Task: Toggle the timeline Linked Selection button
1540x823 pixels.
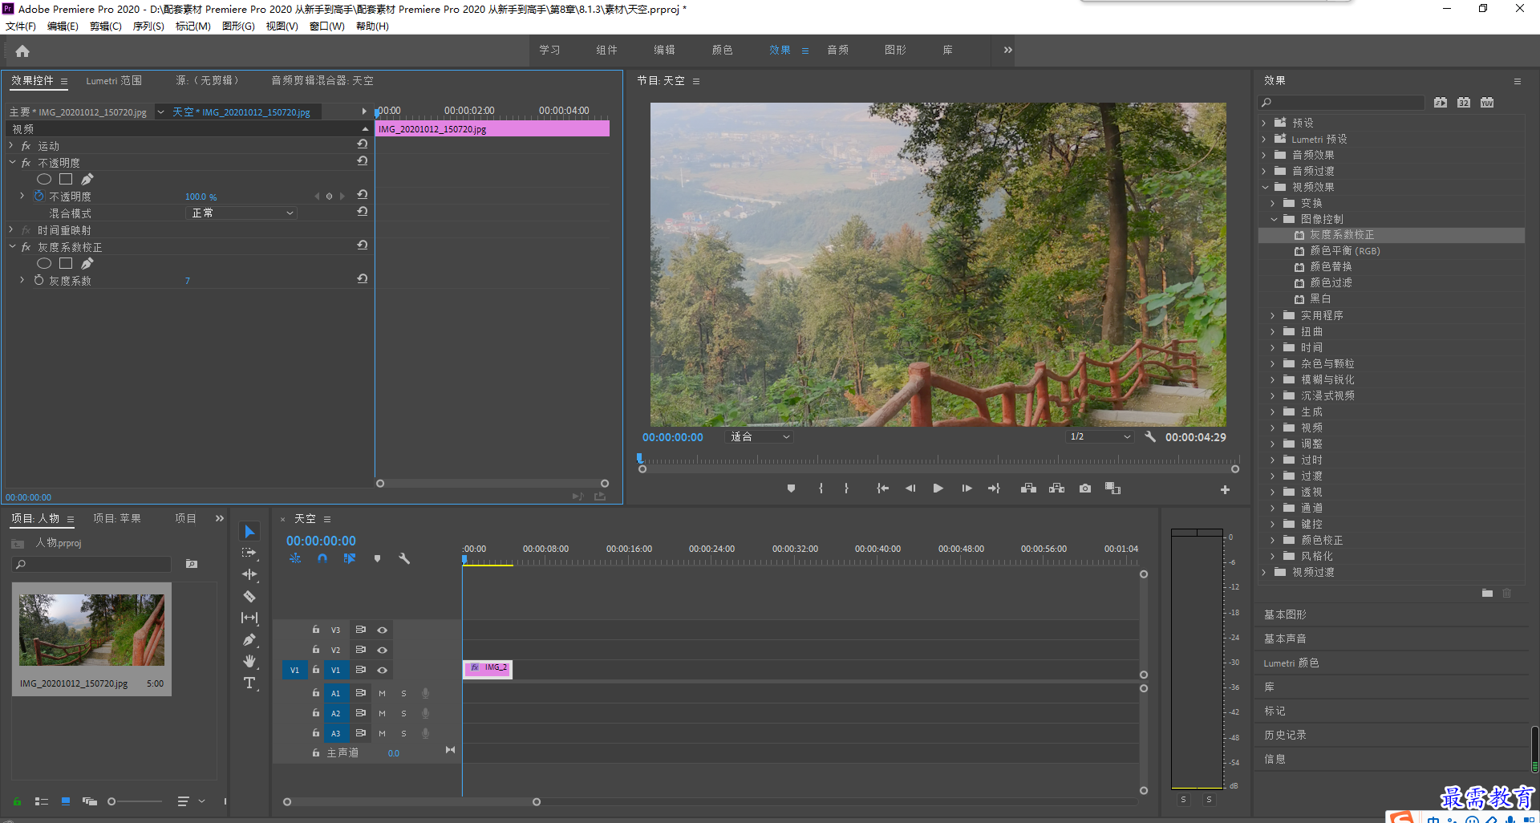Action: 349,558
